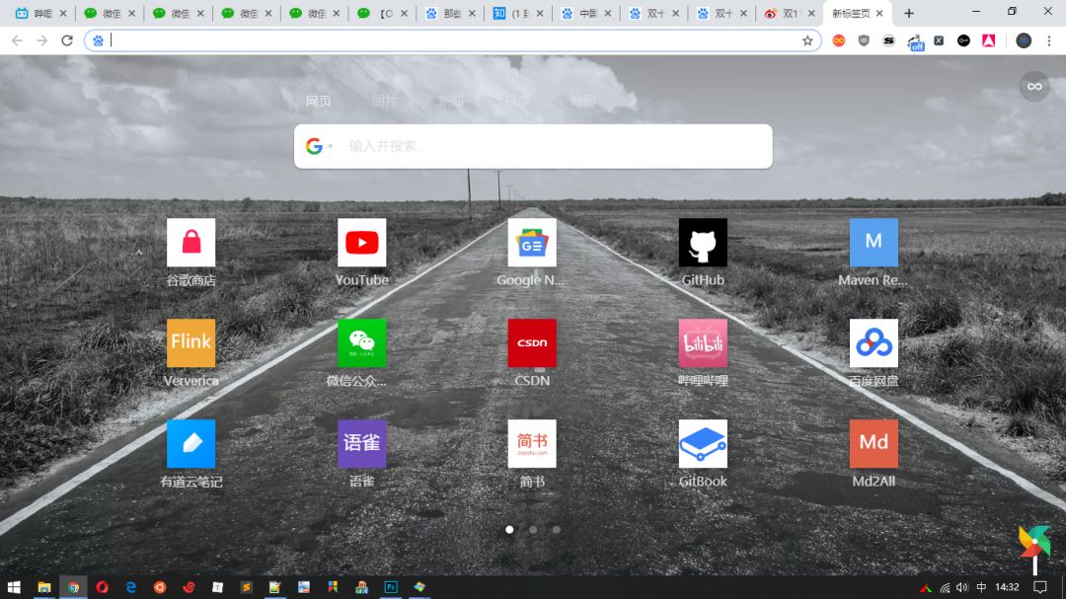1066x599 pixels.
Task: Switch to the 那些 Baidu browser tab
Action: pyautogui.click(x=449, y=13)
